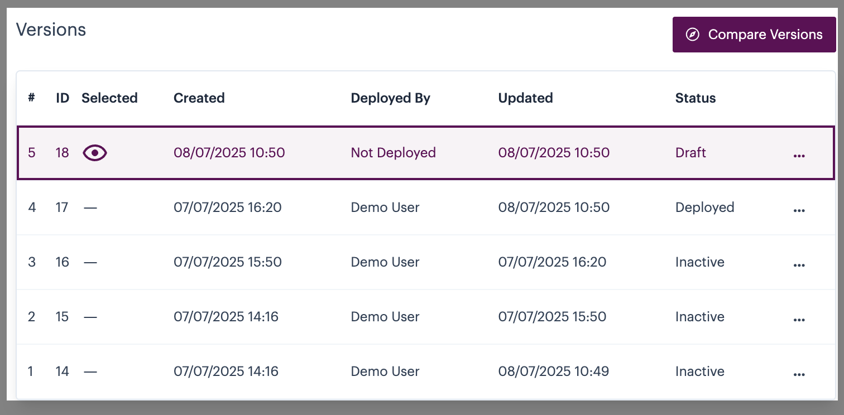Select the Deployed status of version 17
Viewport: 844px width, 415px height.
click(704, 207)
